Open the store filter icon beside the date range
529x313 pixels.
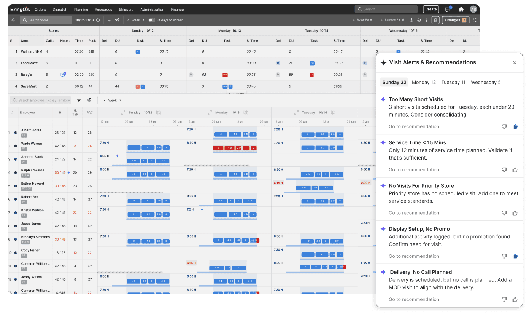coord(109,20)
